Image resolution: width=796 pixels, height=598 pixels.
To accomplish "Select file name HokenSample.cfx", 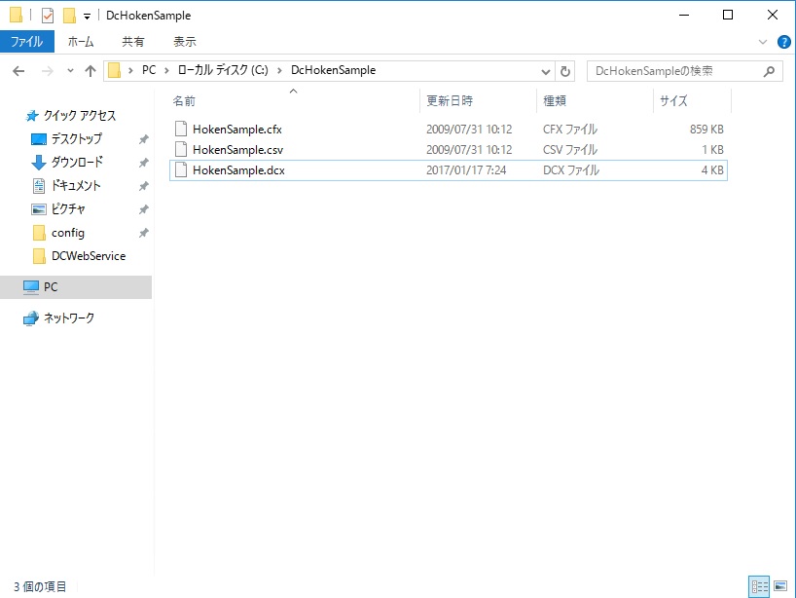I will point(237,130).
